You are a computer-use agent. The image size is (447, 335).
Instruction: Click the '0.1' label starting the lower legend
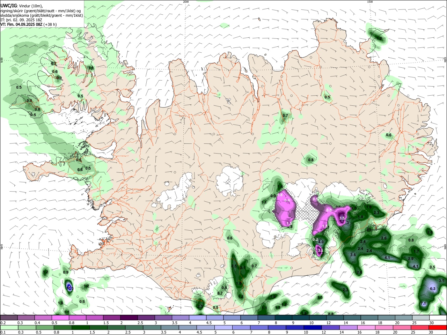(x=3, y=333)
